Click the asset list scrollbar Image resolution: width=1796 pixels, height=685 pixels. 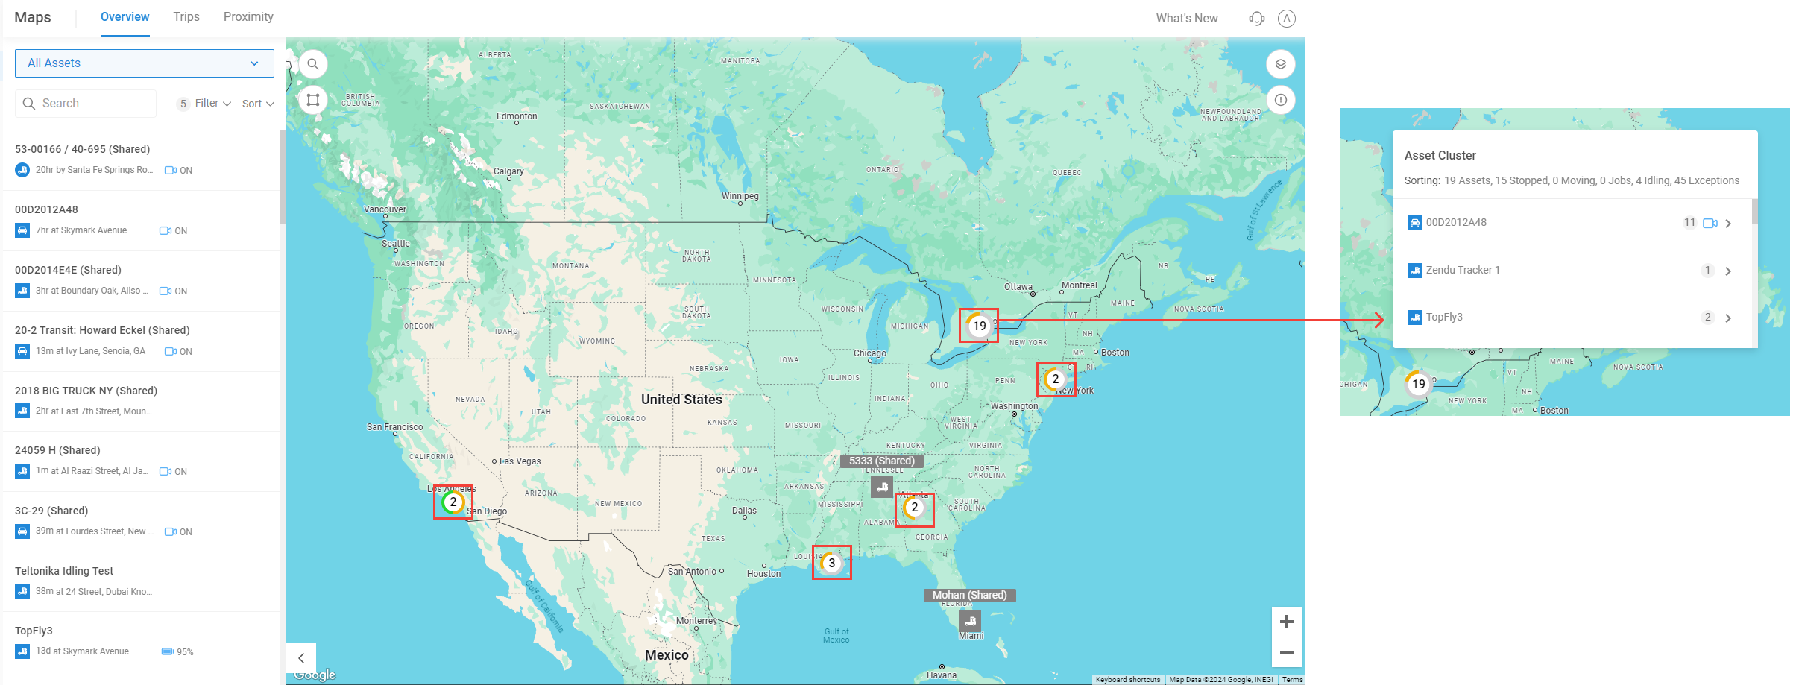pos(283,177)
